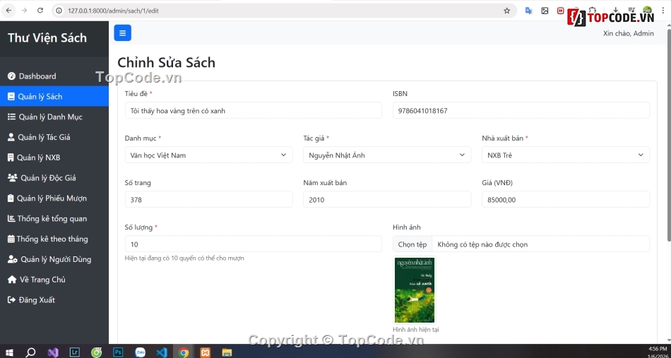Viewport: 671px width, 358px height.
Task: Expand the Tác giả dropdown
Action: point(387,155)
